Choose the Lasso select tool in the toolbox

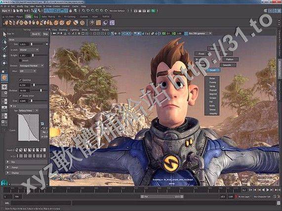[x=4, y=42]
